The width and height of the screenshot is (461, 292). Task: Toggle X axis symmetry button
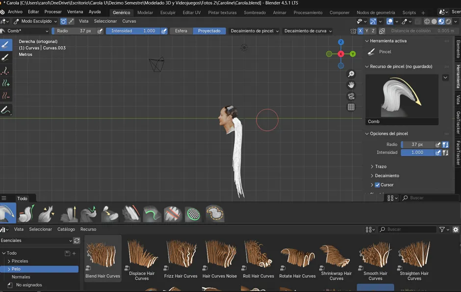tap(360, 31)
